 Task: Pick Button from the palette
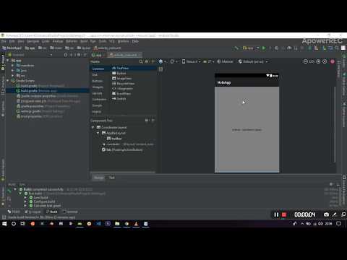[x=119, y=73]
